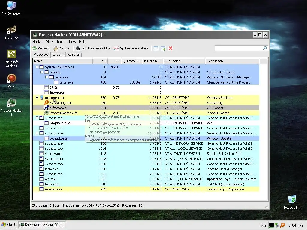Select the userinit.exe process
Image resolution: width=307 pixels, height=230 pixels.
146,189
